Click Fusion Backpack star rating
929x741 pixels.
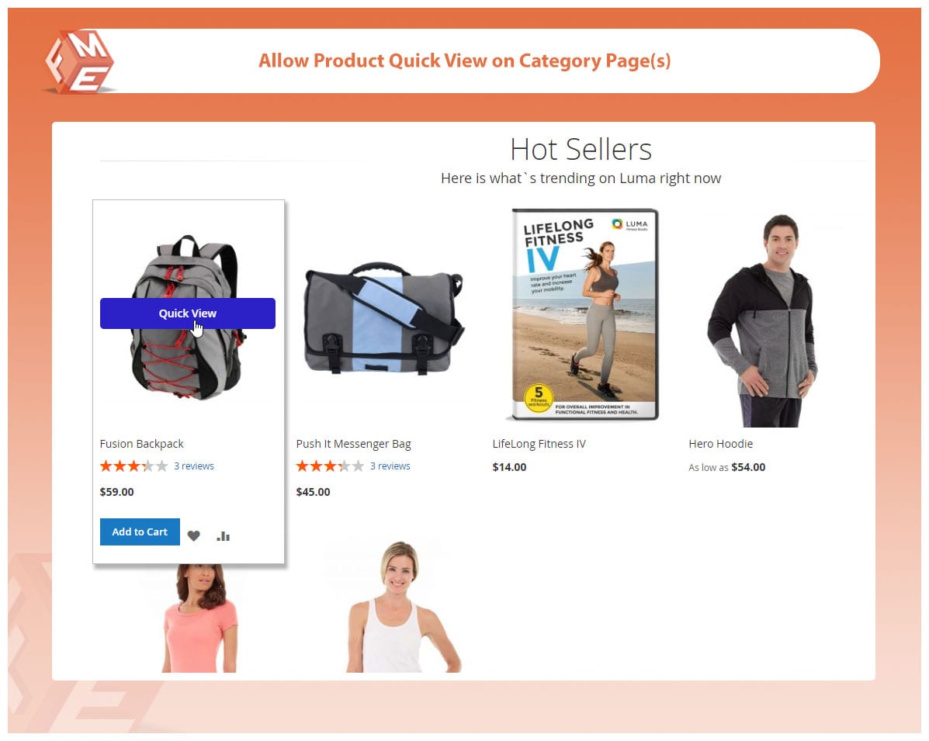coord(134,466)
